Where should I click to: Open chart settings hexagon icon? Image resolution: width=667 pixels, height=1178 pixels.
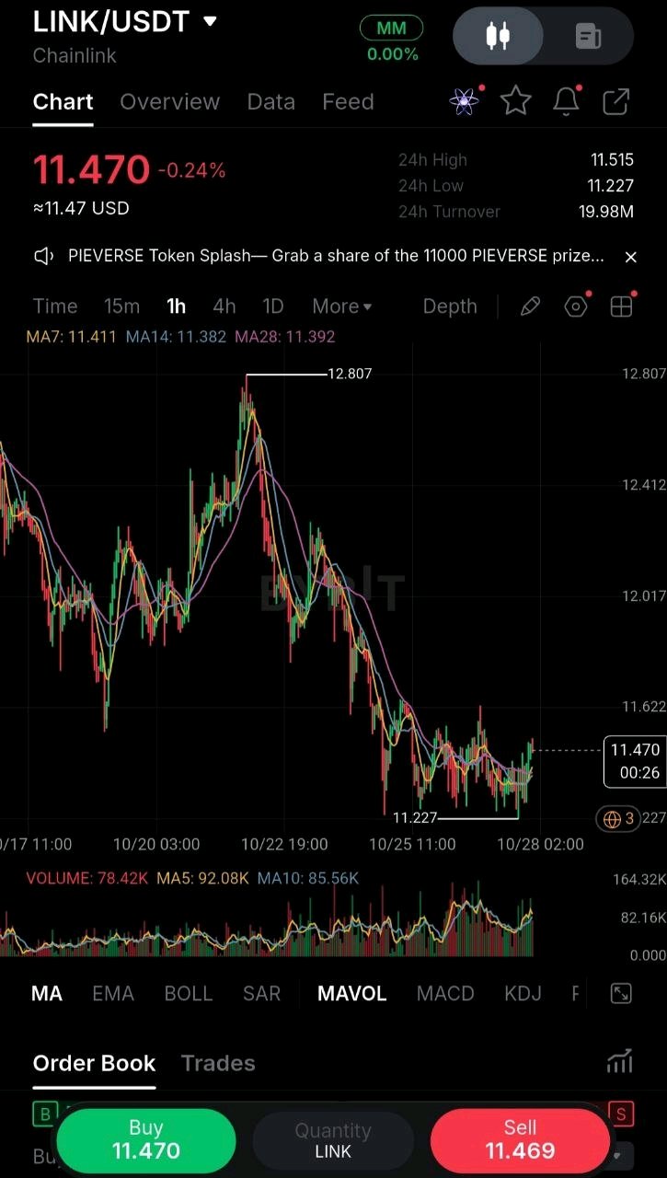pos(576,306)
